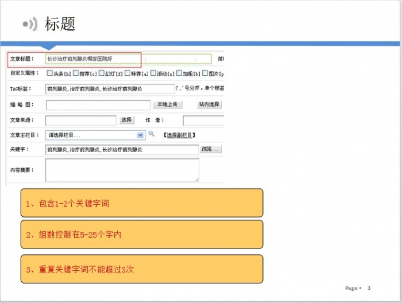The width and height of the screenshot is (402, 303).
Task: Click the magnifier search icon beside category dropdown
Action: (152, 134)
